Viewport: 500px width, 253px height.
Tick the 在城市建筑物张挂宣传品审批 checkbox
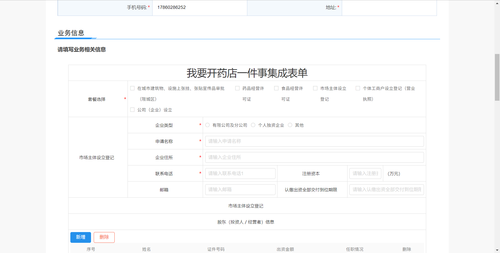pos(132,88)
